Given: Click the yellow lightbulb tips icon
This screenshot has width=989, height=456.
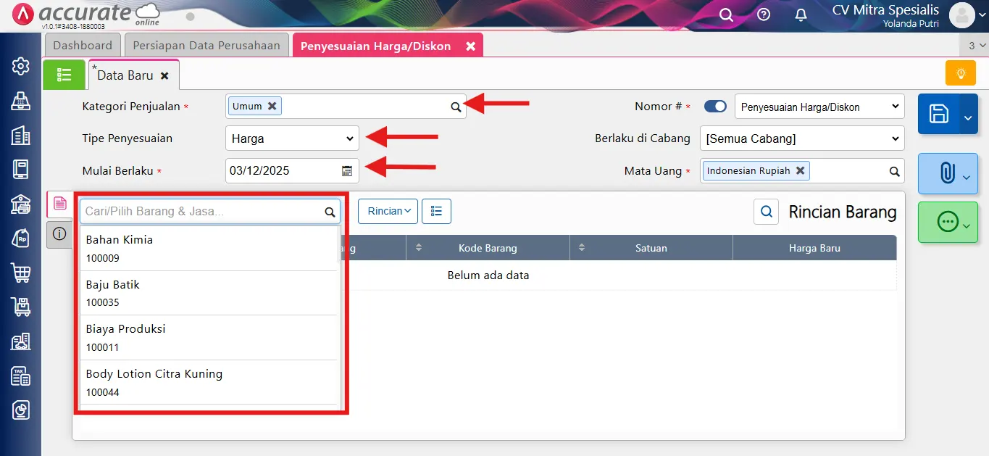Looking at the screenshot, I should [961, 73].
